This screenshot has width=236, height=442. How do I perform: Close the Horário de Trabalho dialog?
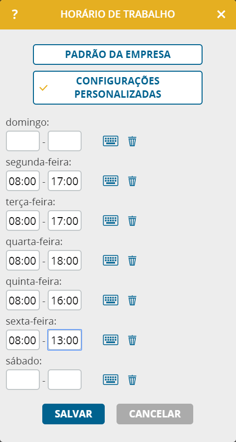click(x=221, y=14)
